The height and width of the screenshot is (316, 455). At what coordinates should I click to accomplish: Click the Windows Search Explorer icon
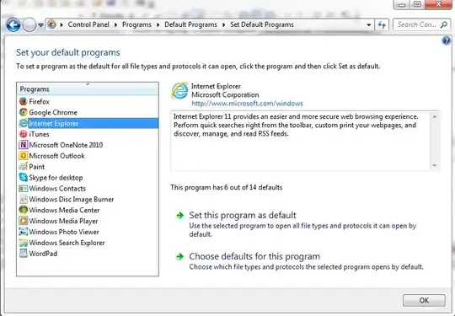[24, 243]
